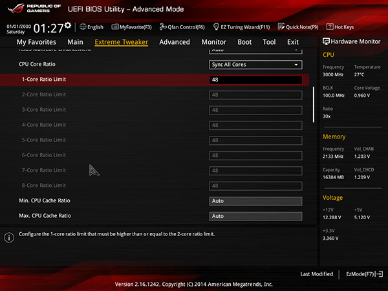Screen dimensions: 388x291
Task: Click the Quick Note(F9) label
Action: tap(302, 27)
